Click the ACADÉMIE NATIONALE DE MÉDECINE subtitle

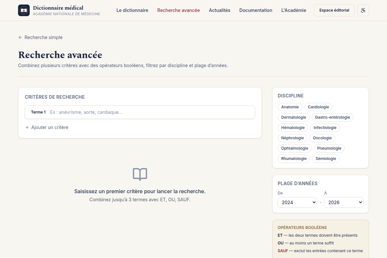66,14
